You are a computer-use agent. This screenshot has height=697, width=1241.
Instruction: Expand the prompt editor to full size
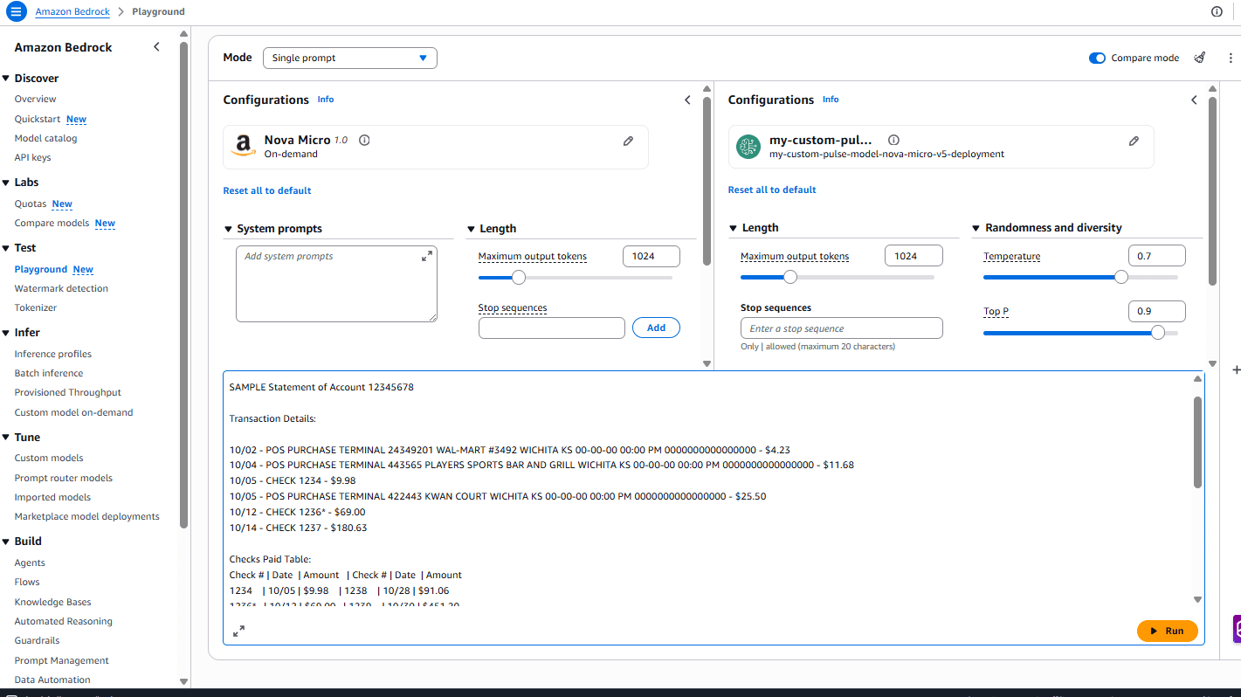click(238, 631)
